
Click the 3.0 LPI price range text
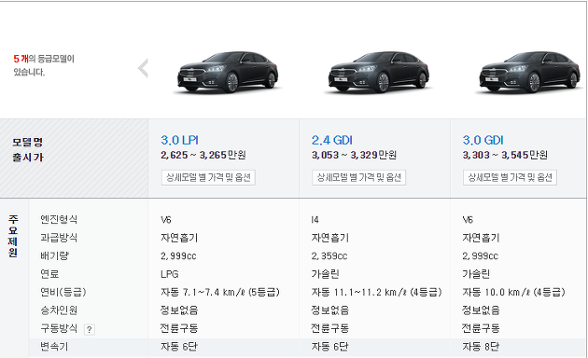click(203, 155)
